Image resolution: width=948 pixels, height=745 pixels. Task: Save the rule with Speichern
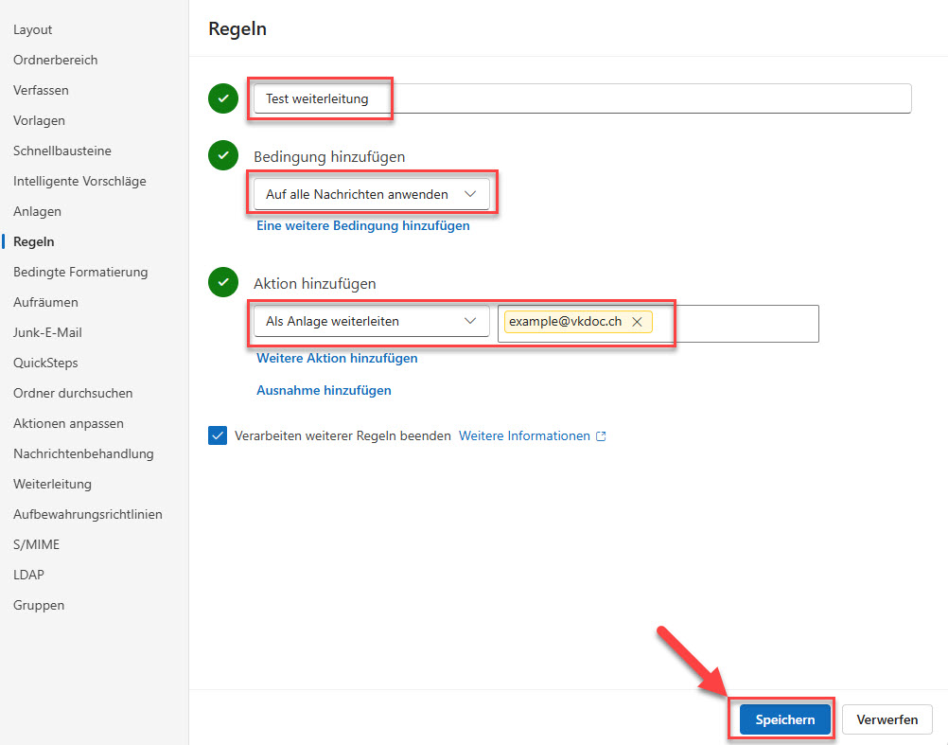(x=784, y=719)
